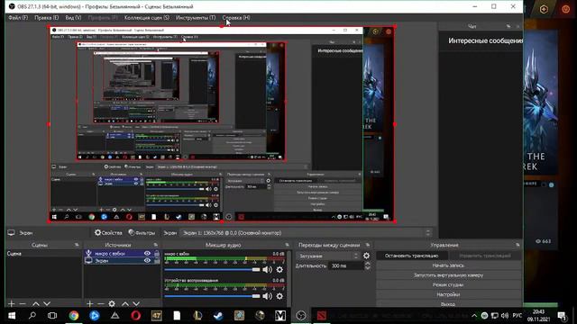577x324 pixels.
Task: Switch to Dota 2 in the taskbar
Action: (322, 316)
